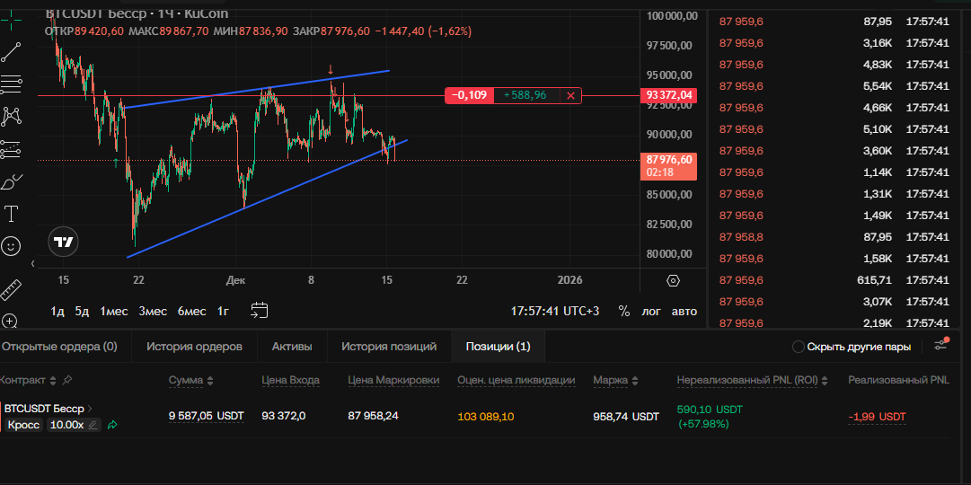Edit the 10.00x leverage pencil icon

tap(93, 425)
